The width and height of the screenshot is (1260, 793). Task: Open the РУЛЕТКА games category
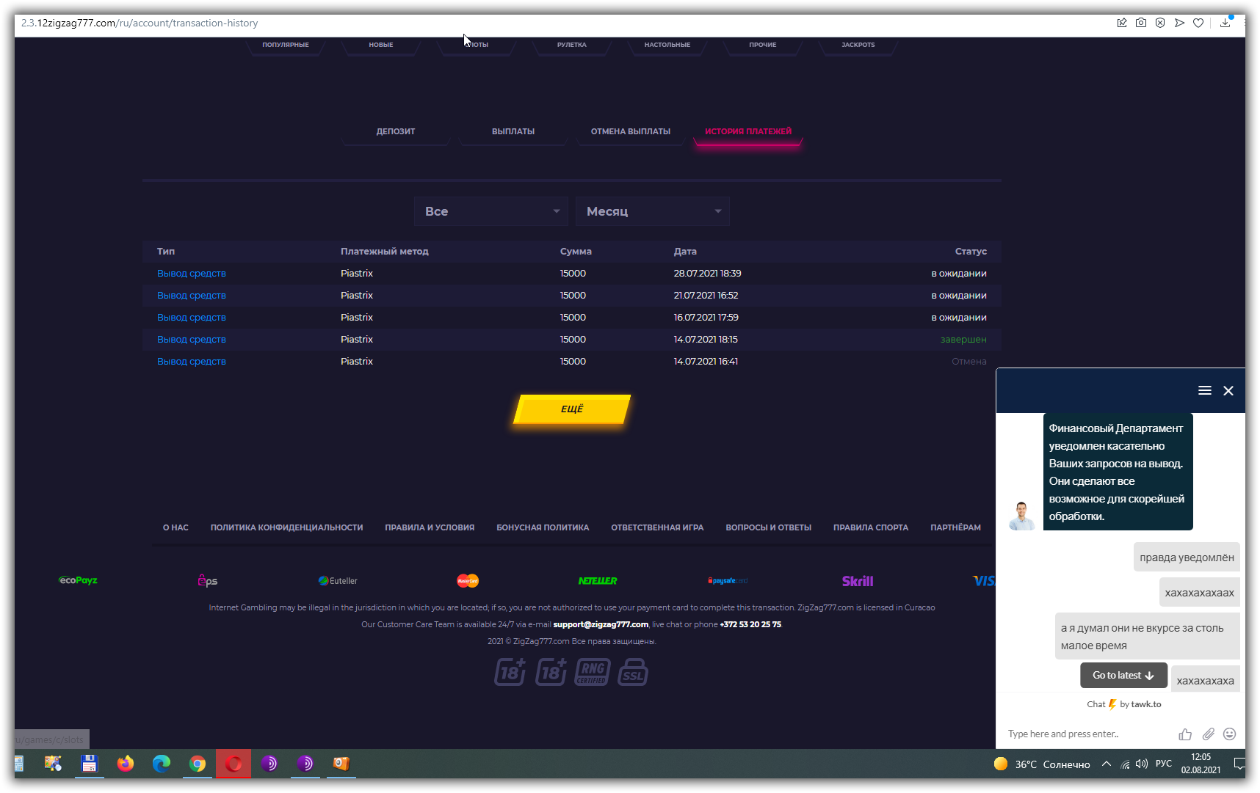coord(572,45)
